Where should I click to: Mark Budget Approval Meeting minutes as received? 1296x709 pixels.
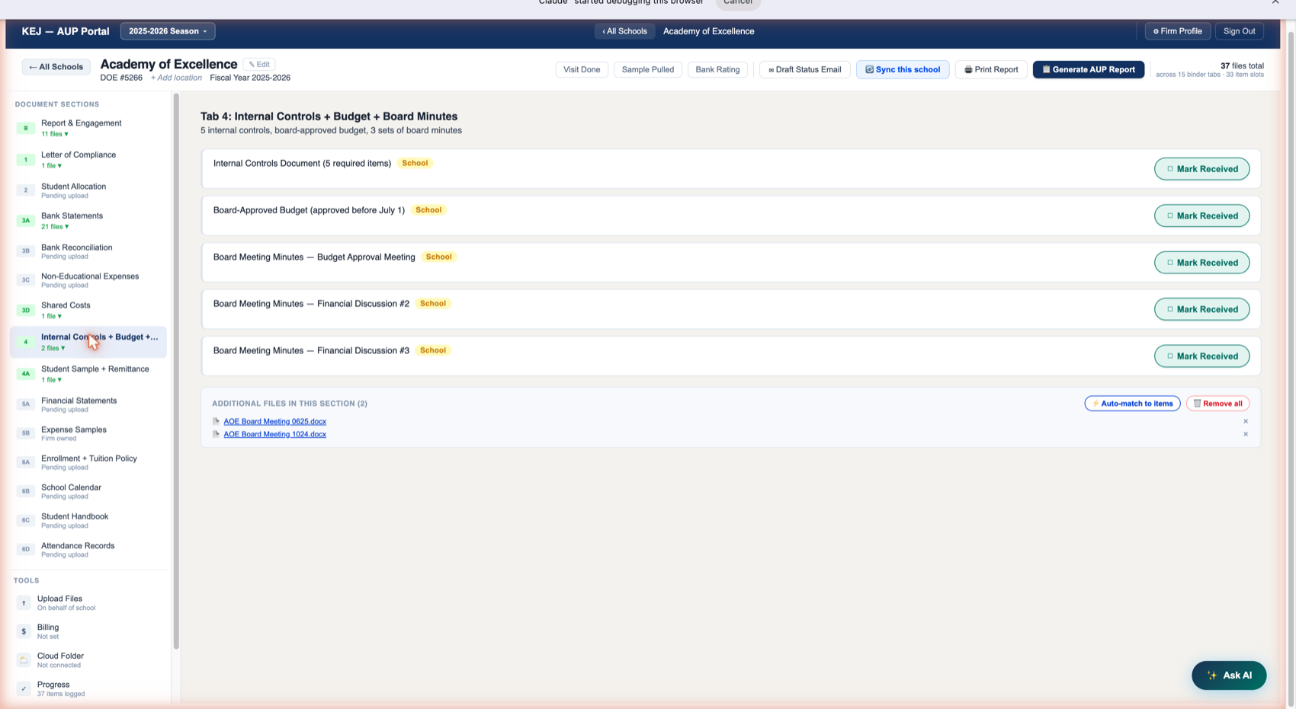[x=1201, y=263]
